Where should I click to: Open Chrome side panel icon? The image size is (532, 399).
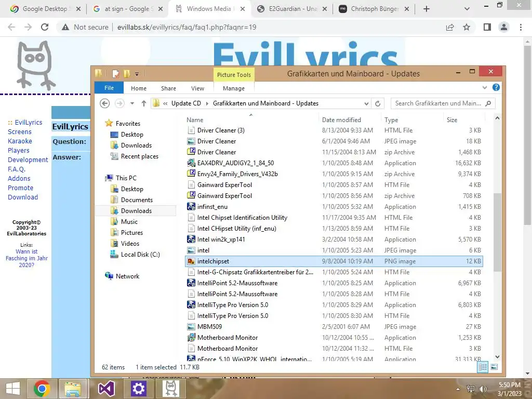coord(487,27)
